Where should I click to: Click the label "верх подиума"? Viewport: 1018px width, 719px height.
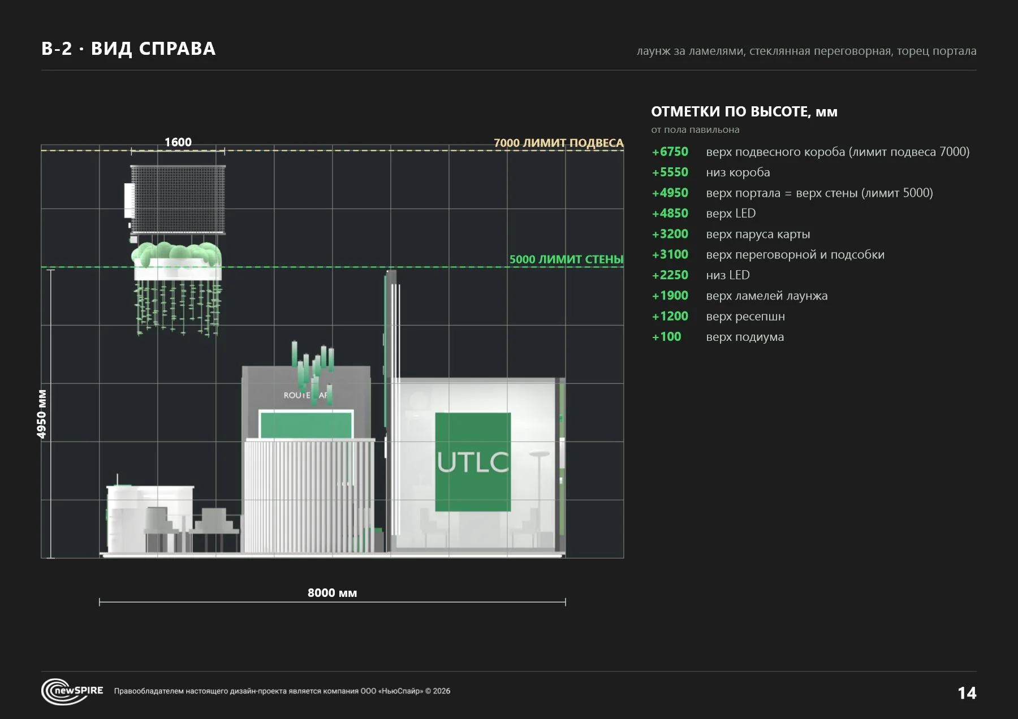pos(745,337)
